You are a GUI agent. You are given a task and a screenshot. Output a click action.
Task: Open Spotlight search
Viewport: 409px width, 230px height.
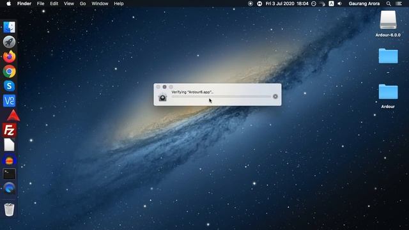pos(389,4)
